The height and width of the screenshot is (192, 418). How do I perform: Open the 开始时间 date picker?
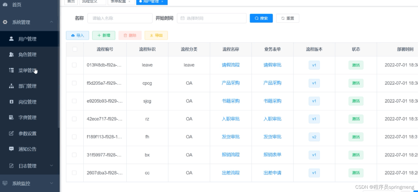coord(212,18)
